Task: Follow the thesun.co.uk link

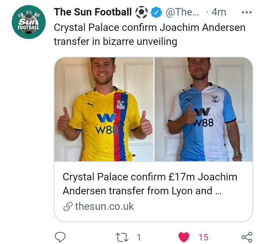Action: (x=104, y=206)
